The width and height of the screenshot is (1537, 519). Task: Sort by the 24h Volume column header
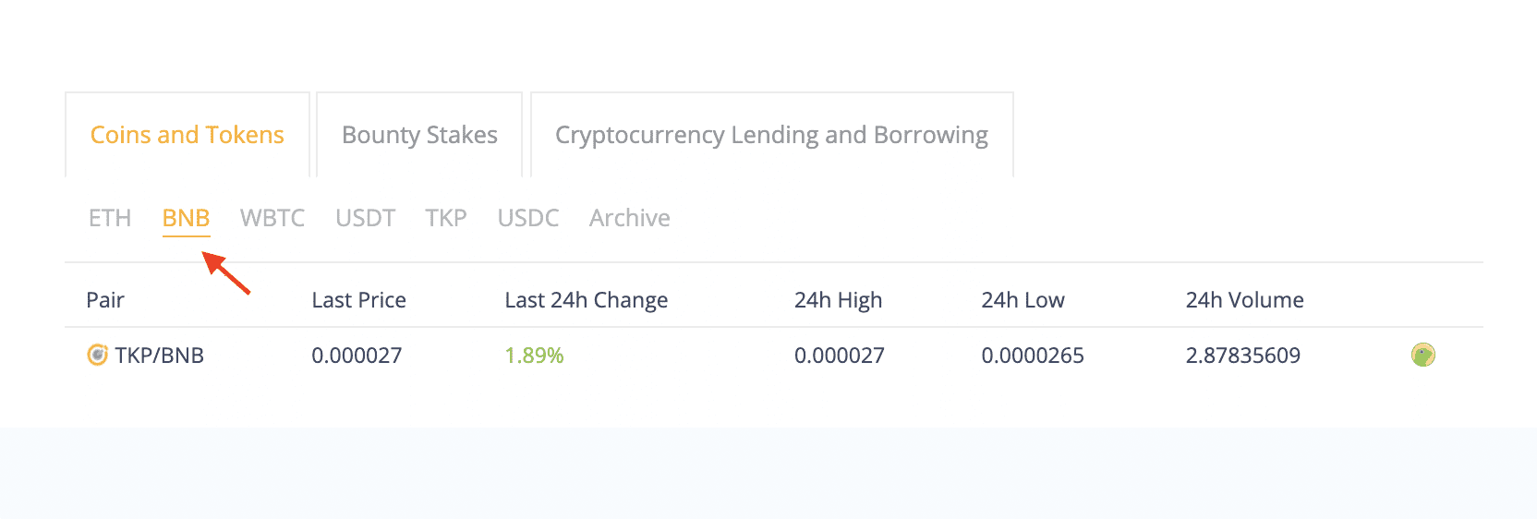coord(1245,300)
